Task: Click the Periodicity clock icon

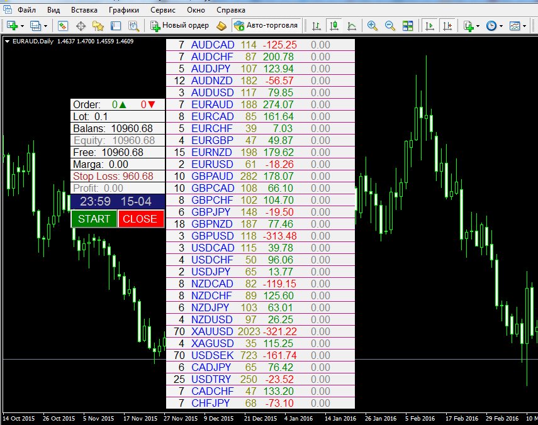Action: (x=491, y=26)
